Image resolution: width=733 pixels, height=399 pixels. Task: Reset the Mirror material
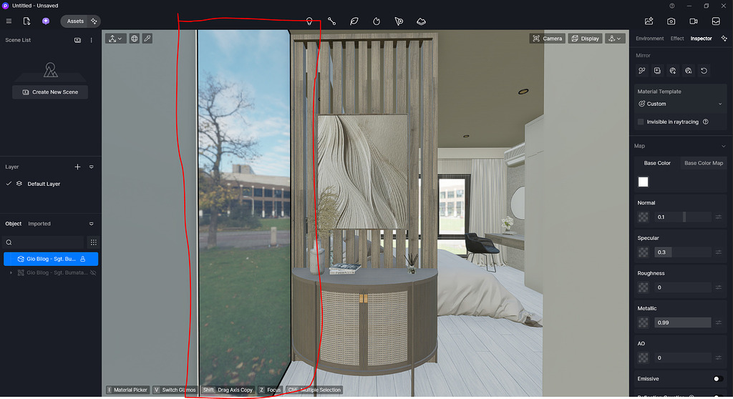704,71
